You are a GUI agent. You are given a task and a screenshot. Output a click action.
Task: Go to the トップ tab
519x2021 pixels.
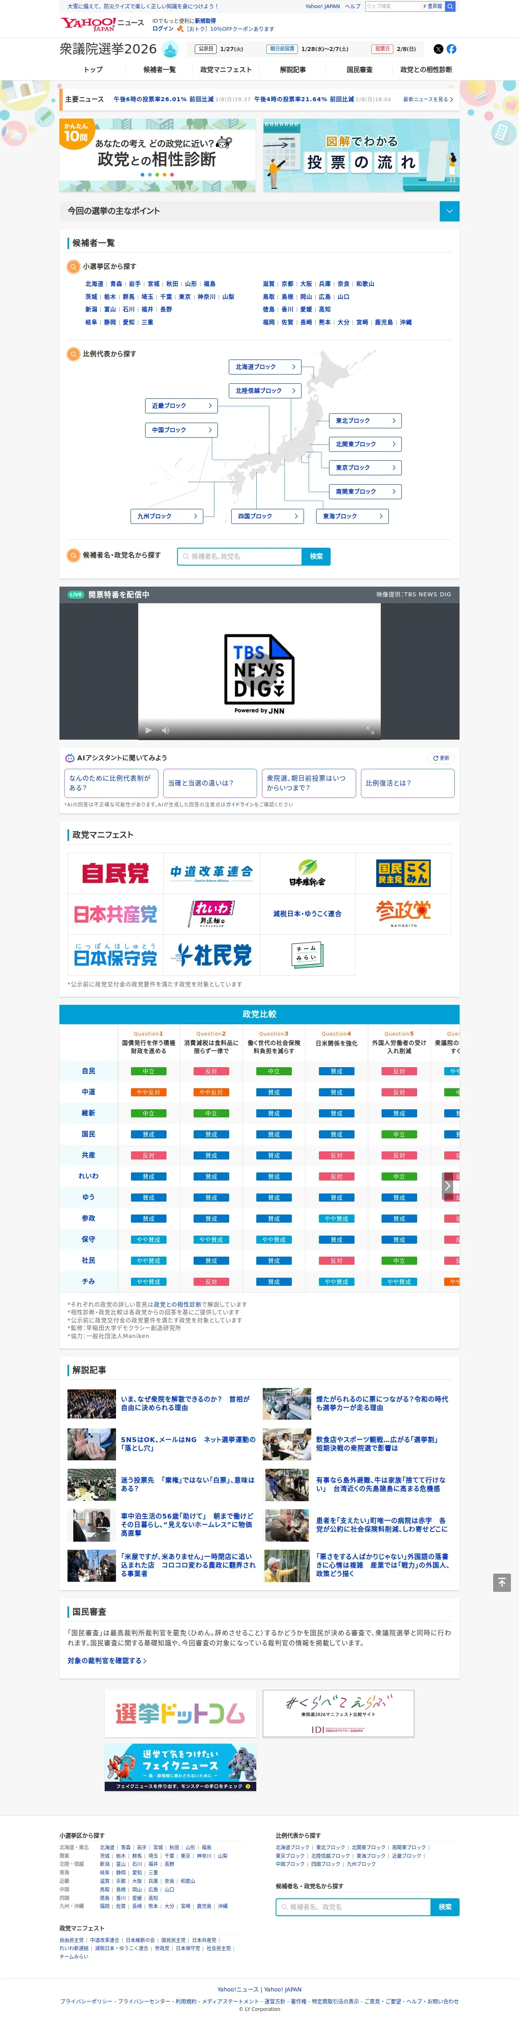click(93, 70)
